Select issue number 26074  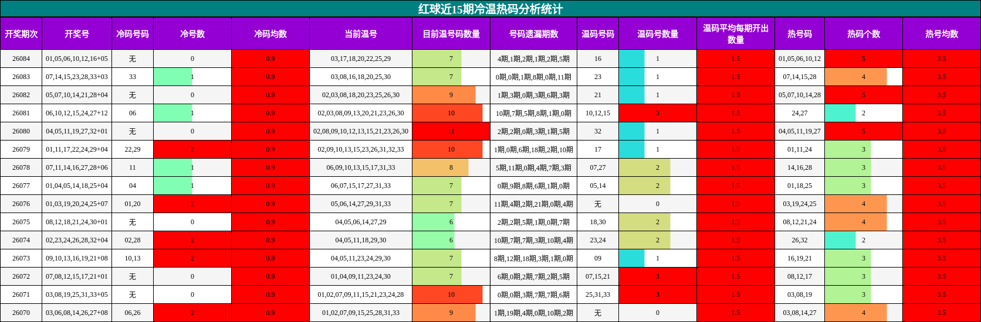coord(21,240)
